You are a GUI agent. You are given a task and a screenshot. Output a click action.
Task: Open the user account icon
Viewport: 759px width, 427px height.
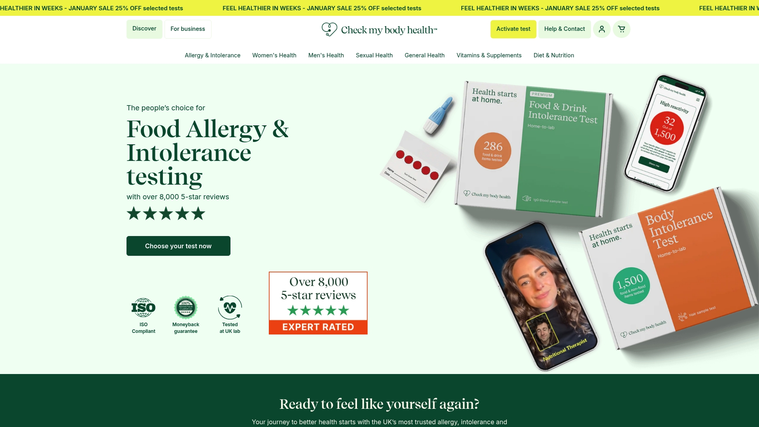point(602,29)
